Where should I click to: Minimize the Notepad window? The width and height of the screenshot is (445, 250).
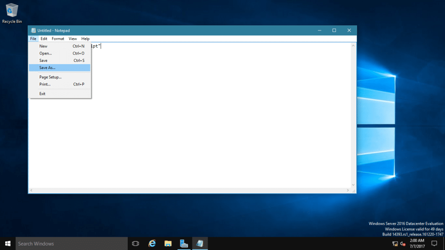click(320, 30)
